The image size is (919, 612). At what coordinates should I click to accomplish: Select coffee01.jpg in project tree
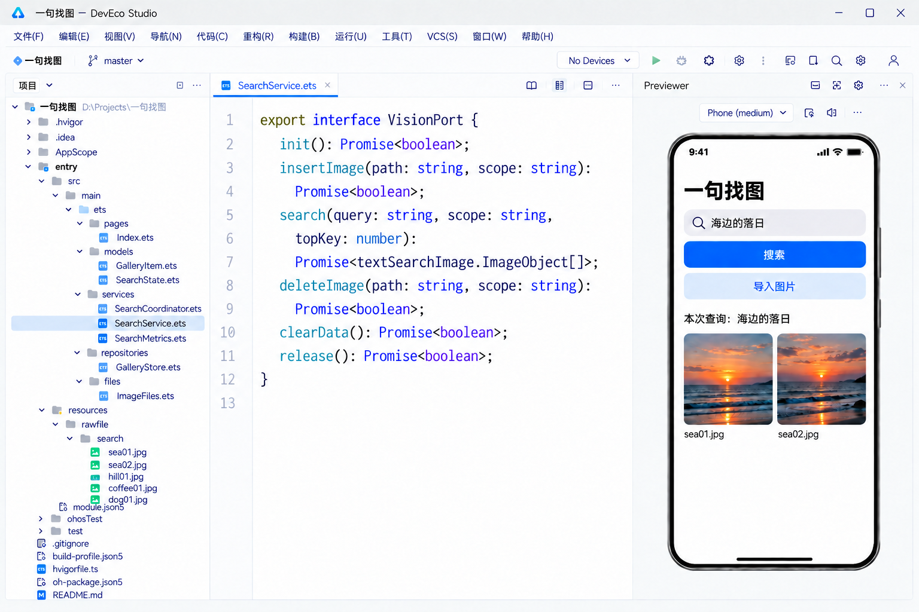click(x=132, y=488)
